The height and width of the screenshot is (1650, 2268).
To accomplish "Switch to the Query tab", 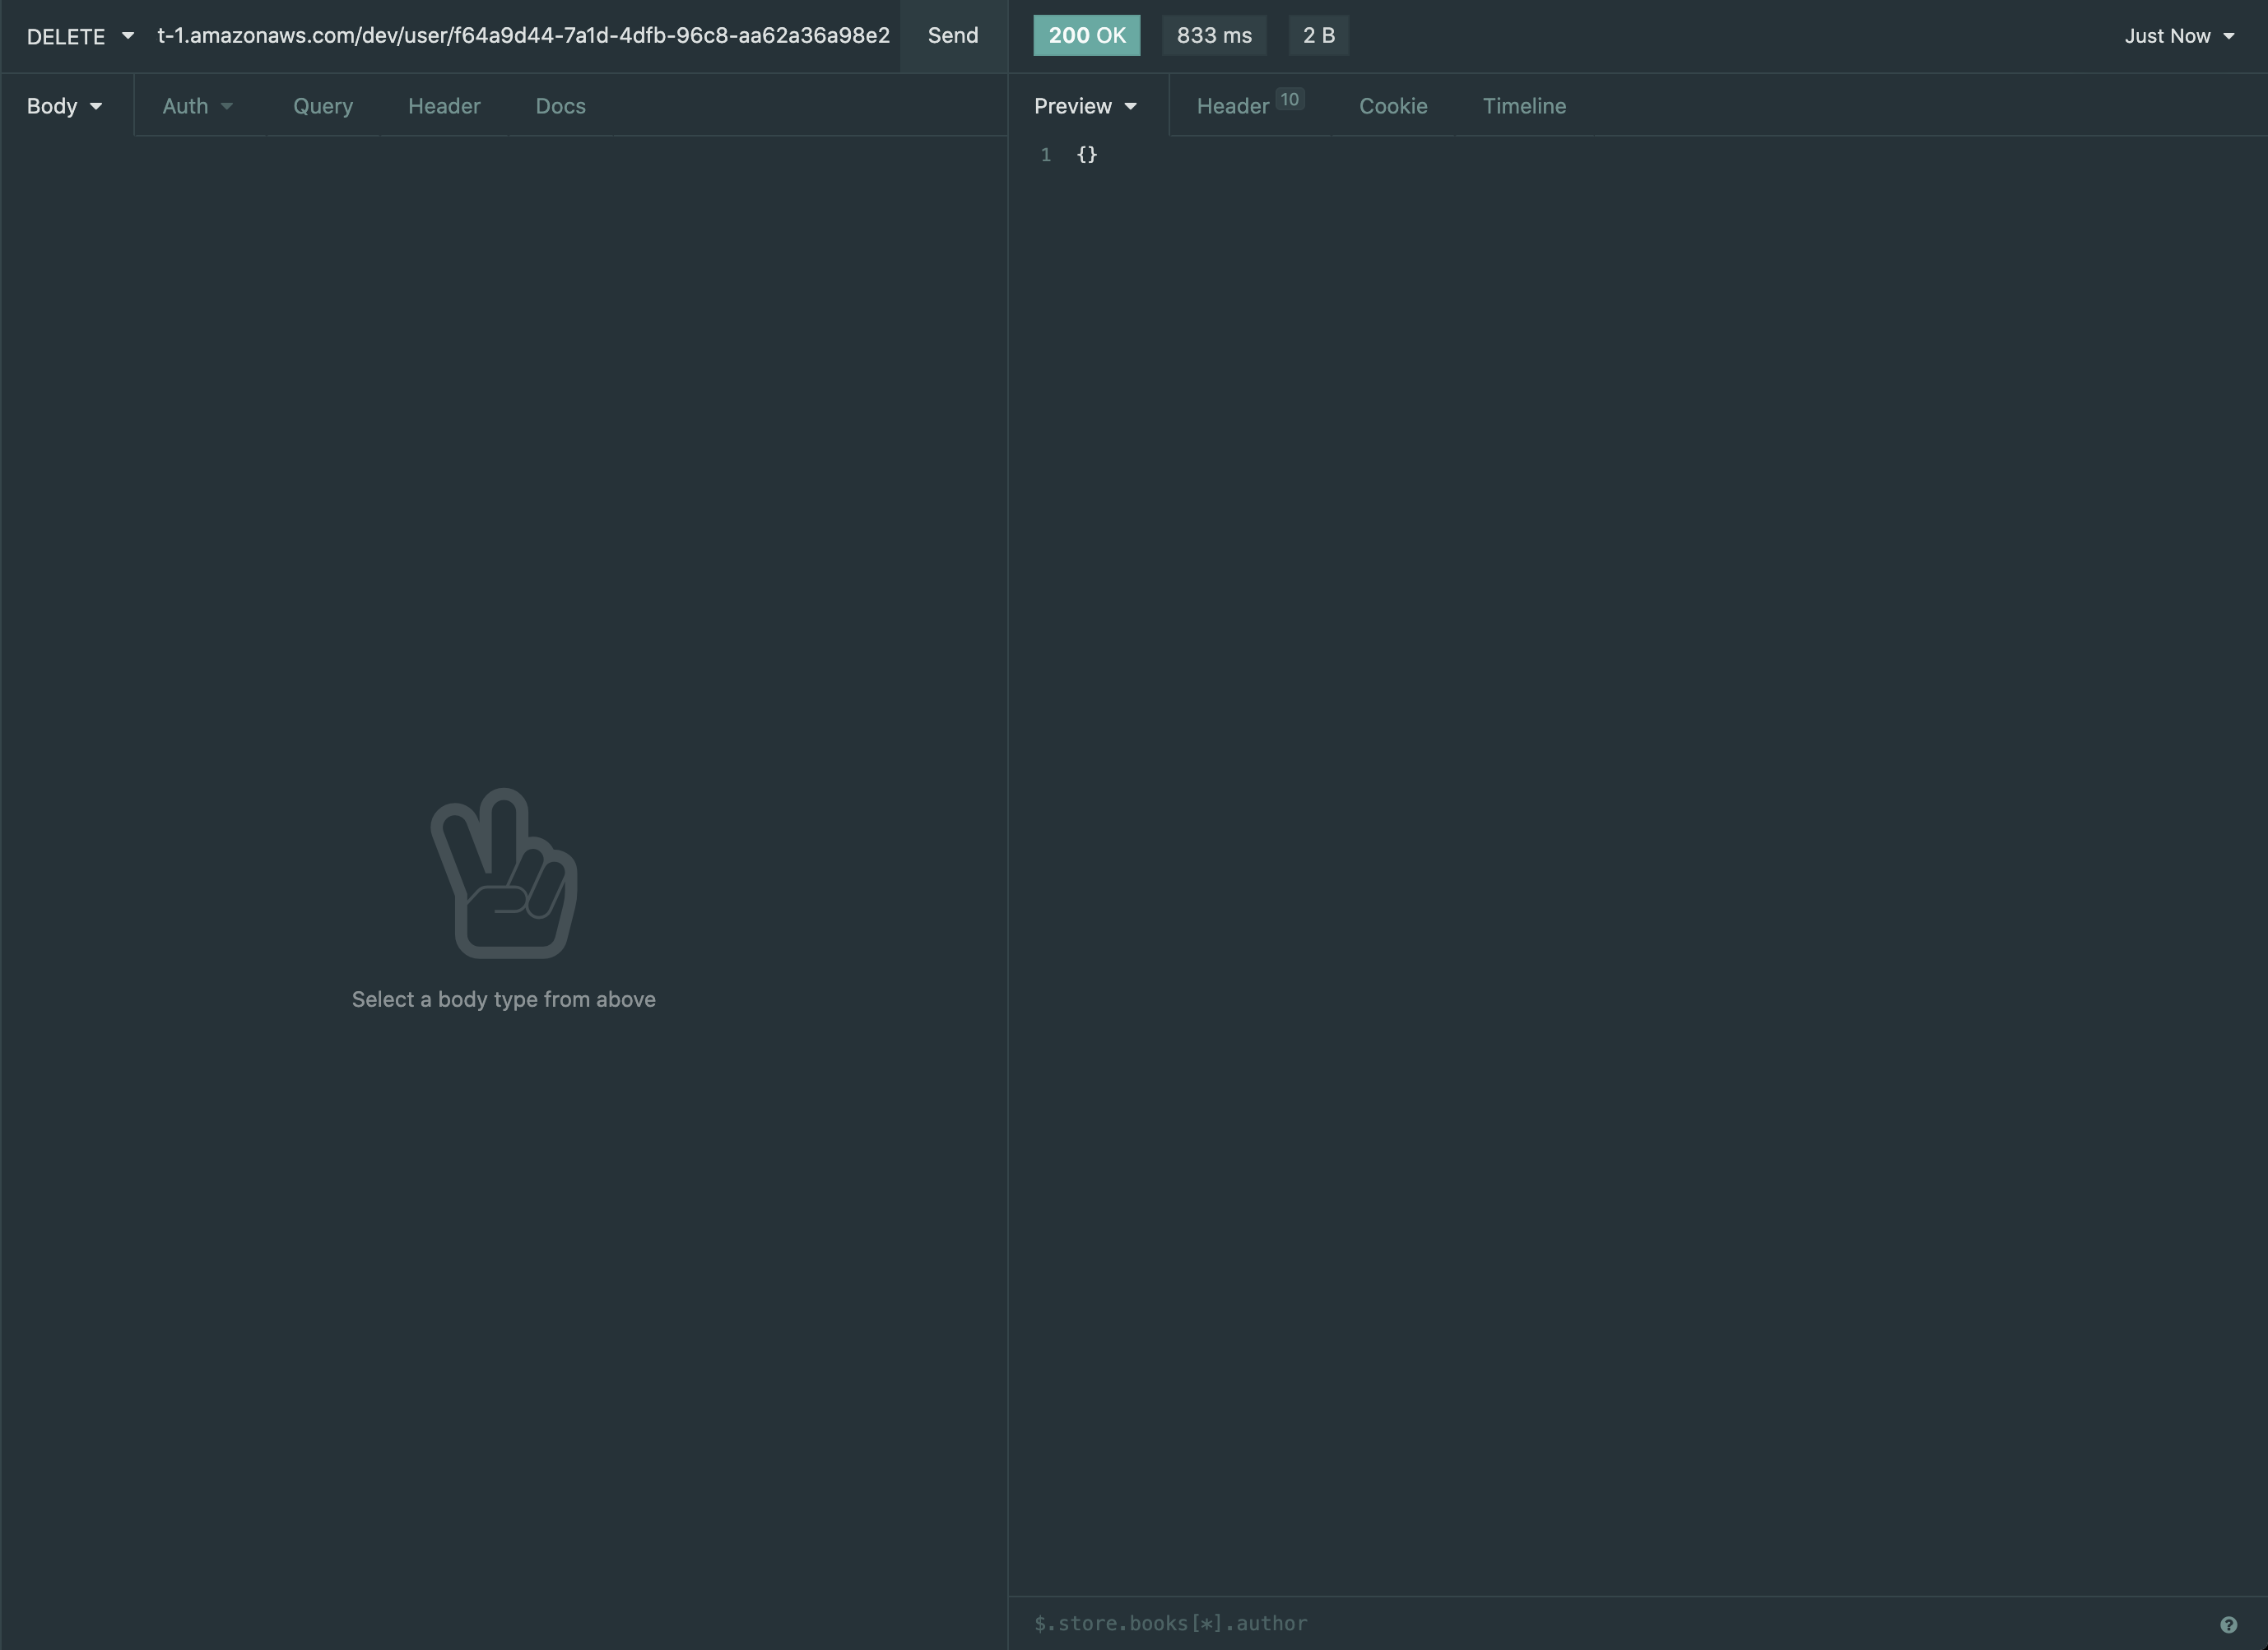I will tap(323, 106).
